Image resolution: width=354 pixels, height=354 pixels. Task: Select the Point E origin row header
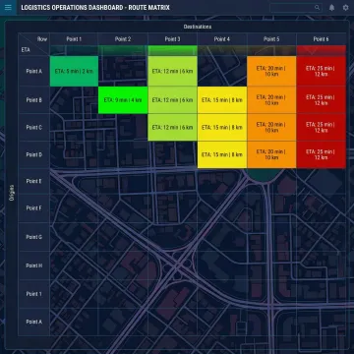(x=34, y=181)
